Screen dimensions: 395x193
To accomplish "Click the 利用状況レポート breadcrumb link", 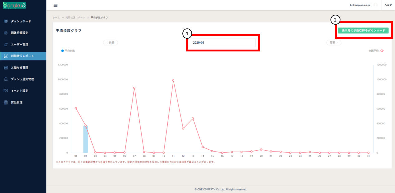I will (75, 17).
